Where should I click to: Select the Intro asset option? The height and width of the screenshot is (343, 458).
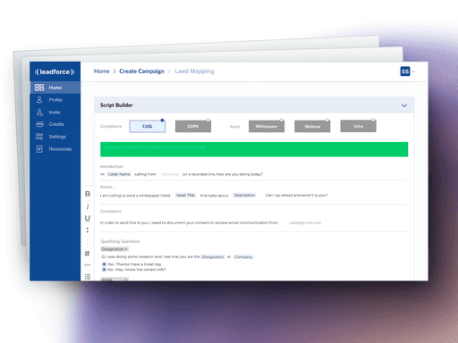pyautogui.click(x=359, y=126)
